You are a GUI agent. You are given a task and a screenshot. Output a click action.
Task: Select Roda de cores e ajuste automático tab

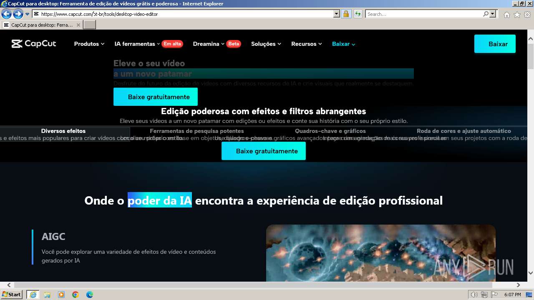(464, 131)
